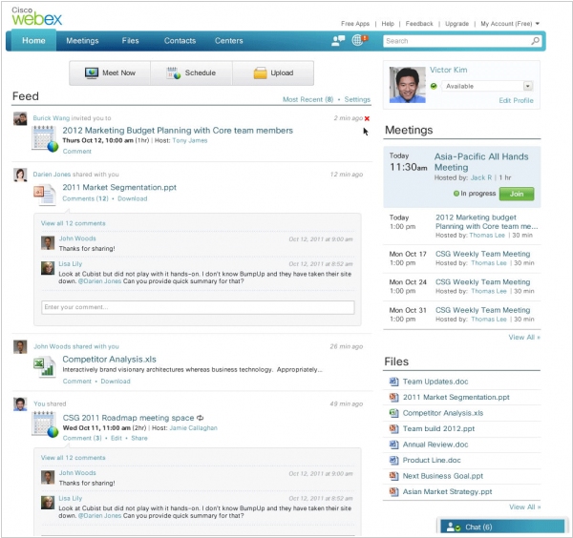This screenshot has width=573, height=538.
Task: Click the PowerPoint icon for 2011 Market Segmentation.ppt in feed
Action: pos(45,195)
